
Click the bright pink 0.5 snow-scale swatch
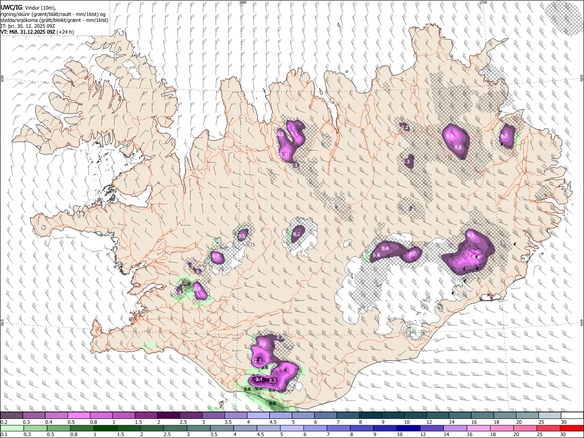[x=79, y=416]
